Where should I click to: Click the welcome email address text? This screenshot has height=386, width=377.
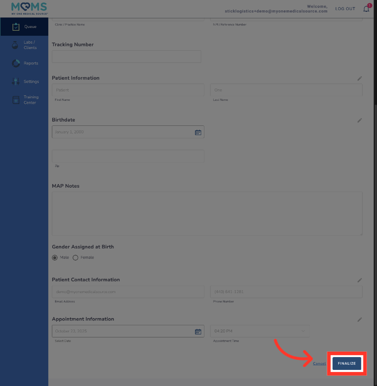pos(276,11)
